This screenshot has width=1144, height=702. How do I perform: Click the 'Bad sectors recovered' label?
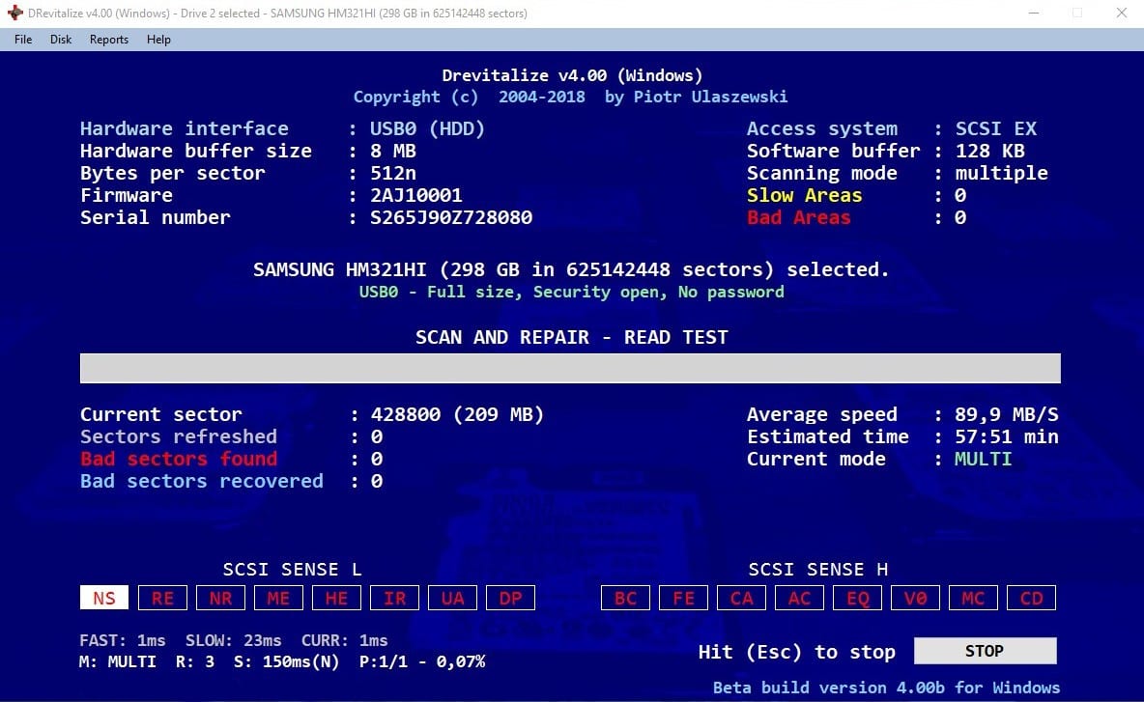201,481
